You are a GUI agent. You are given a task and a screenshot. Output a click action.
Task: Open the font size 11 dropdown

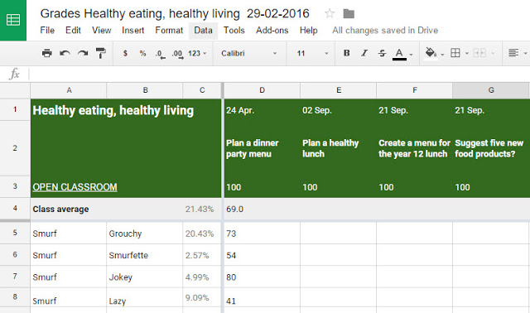pos(313,53)
